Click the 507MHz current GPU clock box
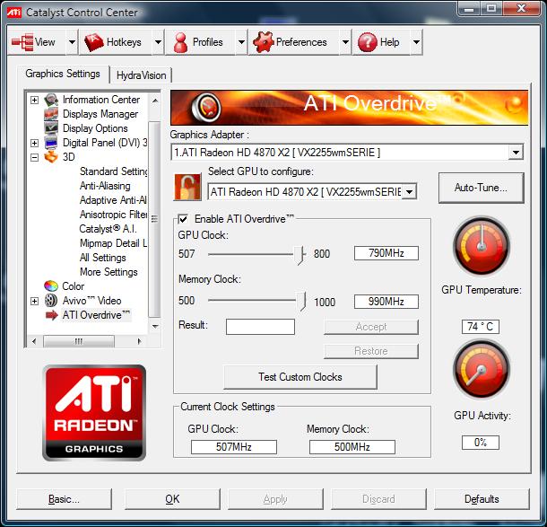The height and width of the screenshot is (527, 547). tap(234, 447)
